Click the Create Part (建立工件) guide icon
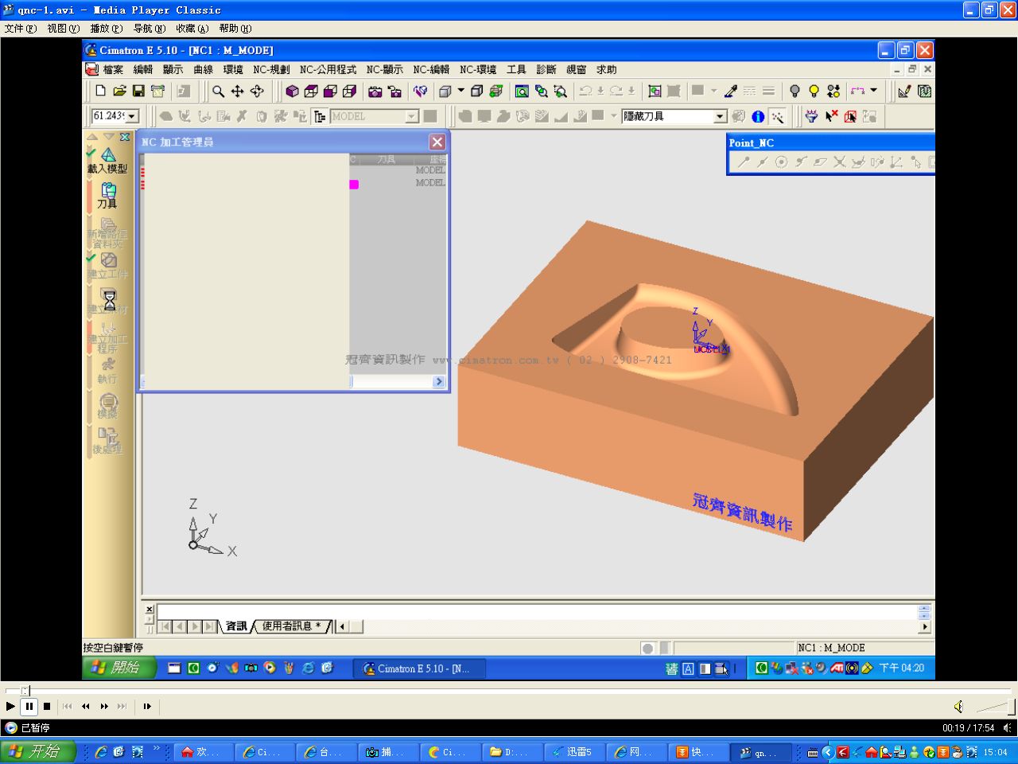This screenshot has width=1018, height=764. 107,266
